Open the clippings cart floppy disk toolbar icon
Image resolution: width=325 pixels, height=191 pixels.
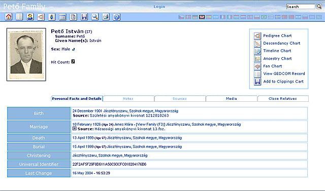84,17
